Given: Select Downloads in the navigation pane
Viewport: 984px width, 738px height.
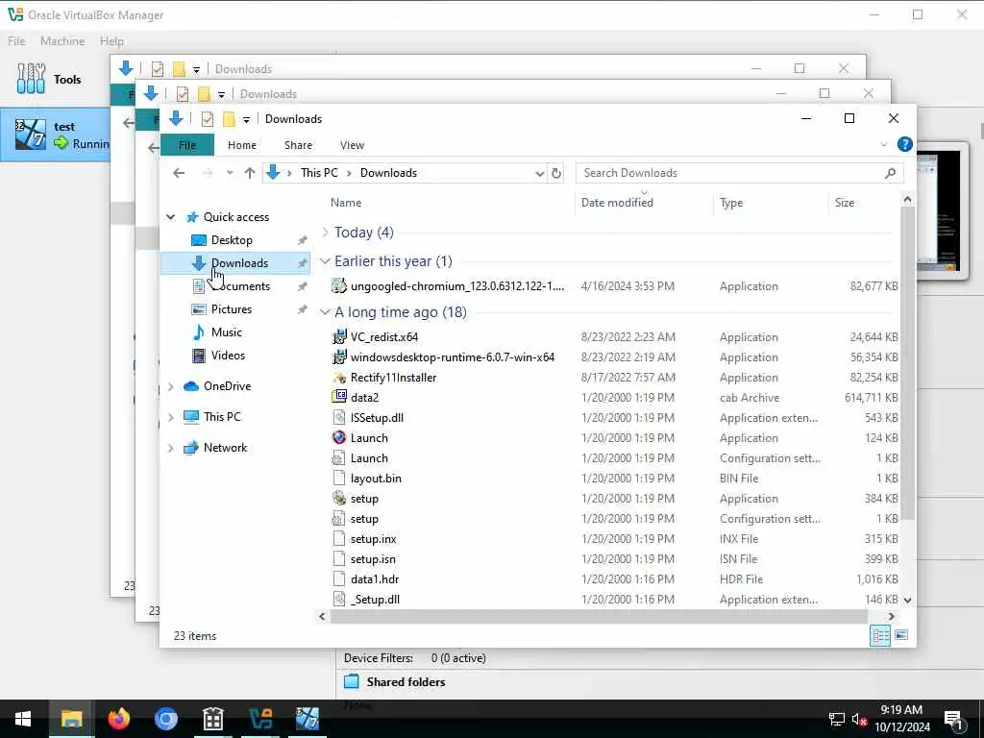Looking at the screenshot, I should click(x=235, y=263).
